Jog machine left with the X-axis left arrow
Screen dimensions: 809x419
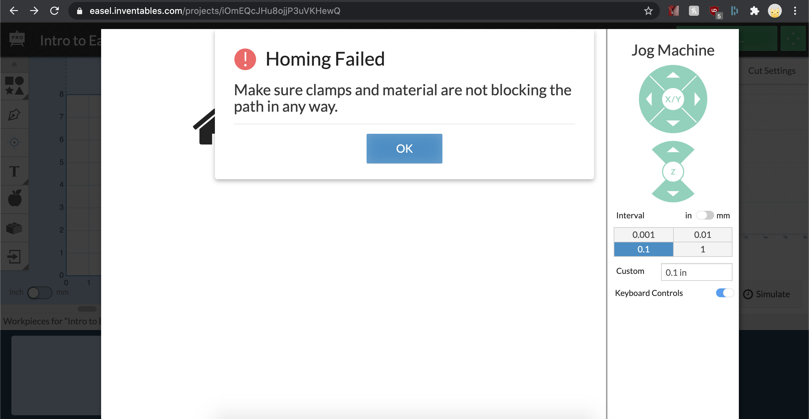[x=649, y=99]
